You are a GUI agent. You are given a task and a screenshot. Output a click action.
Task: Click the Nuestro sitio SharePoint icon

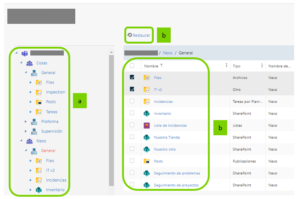[147, 149]
